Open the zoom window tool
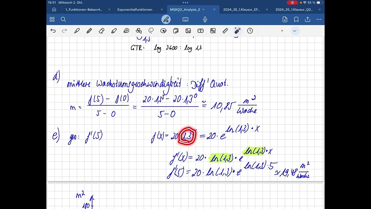This screenshot has width=371, height=209. [x=213, y=31]
